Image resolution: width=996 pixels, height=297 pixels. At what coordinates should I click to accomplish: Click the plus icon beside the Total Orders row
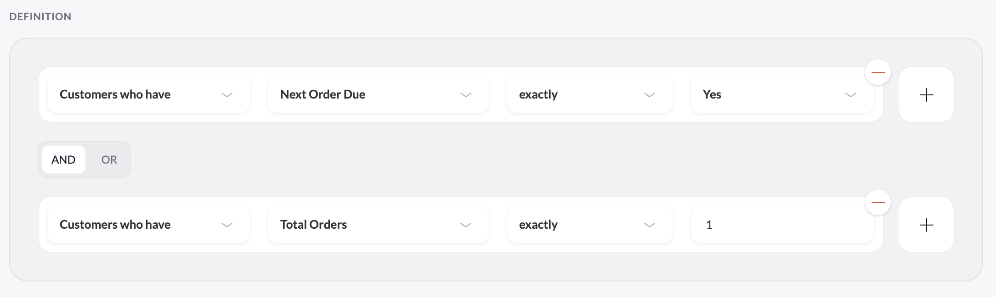point(926,225)
